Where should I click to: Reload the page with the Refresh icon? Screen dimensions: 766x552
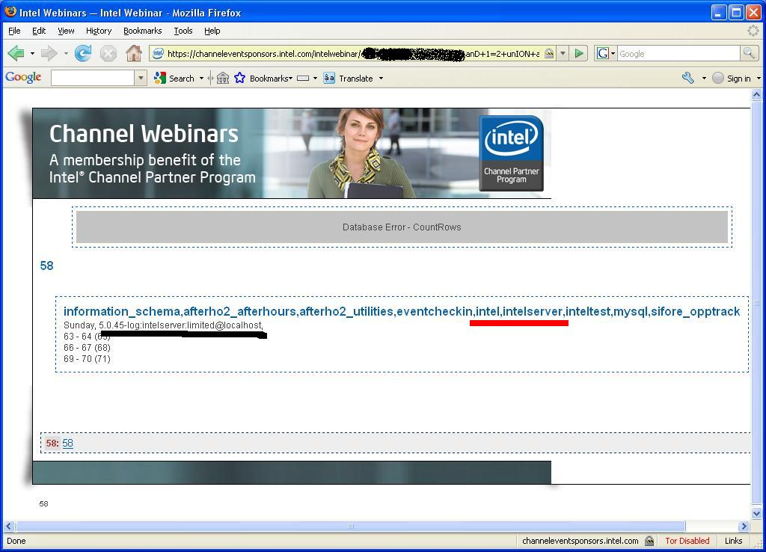click(83, 53)
